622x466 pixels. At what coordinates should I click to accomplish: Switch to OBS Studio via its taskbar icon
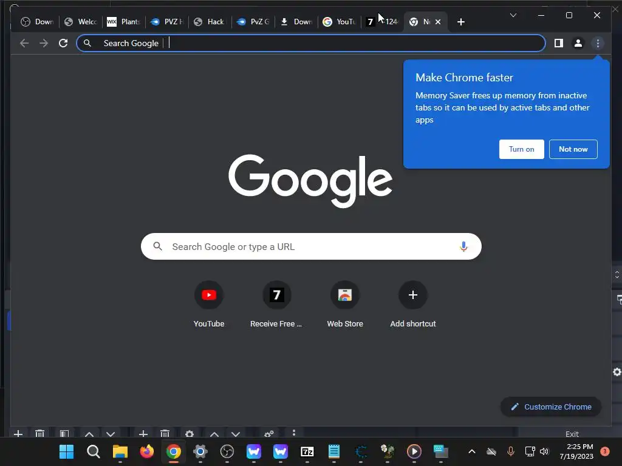coord(227,451)
